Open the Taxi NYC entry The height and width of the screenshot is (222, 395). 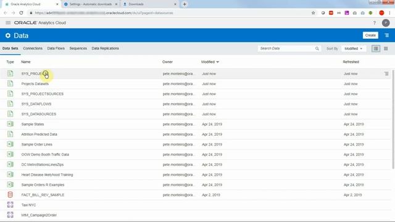click(x=28, y=205)
